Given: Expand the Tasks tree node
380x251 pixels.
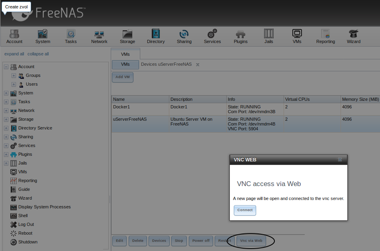Looking at the screenshot, I should coord(6,102).
